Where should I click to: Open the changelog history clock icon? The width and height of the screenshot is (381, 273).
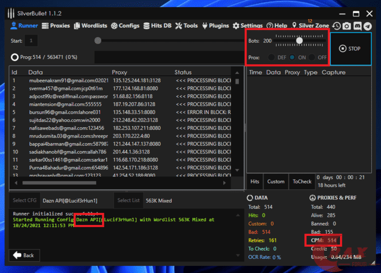(337, 26)
